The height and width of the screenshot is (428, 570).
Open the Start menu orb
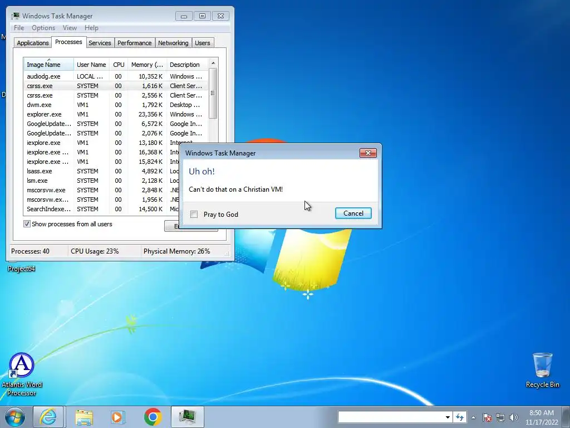pyautogui.click(x=15, y=417)
